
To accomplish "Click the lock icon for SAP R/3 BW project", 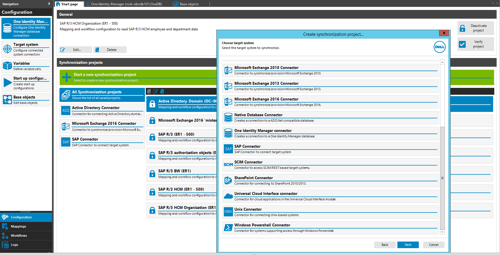I will click(152, 174).
